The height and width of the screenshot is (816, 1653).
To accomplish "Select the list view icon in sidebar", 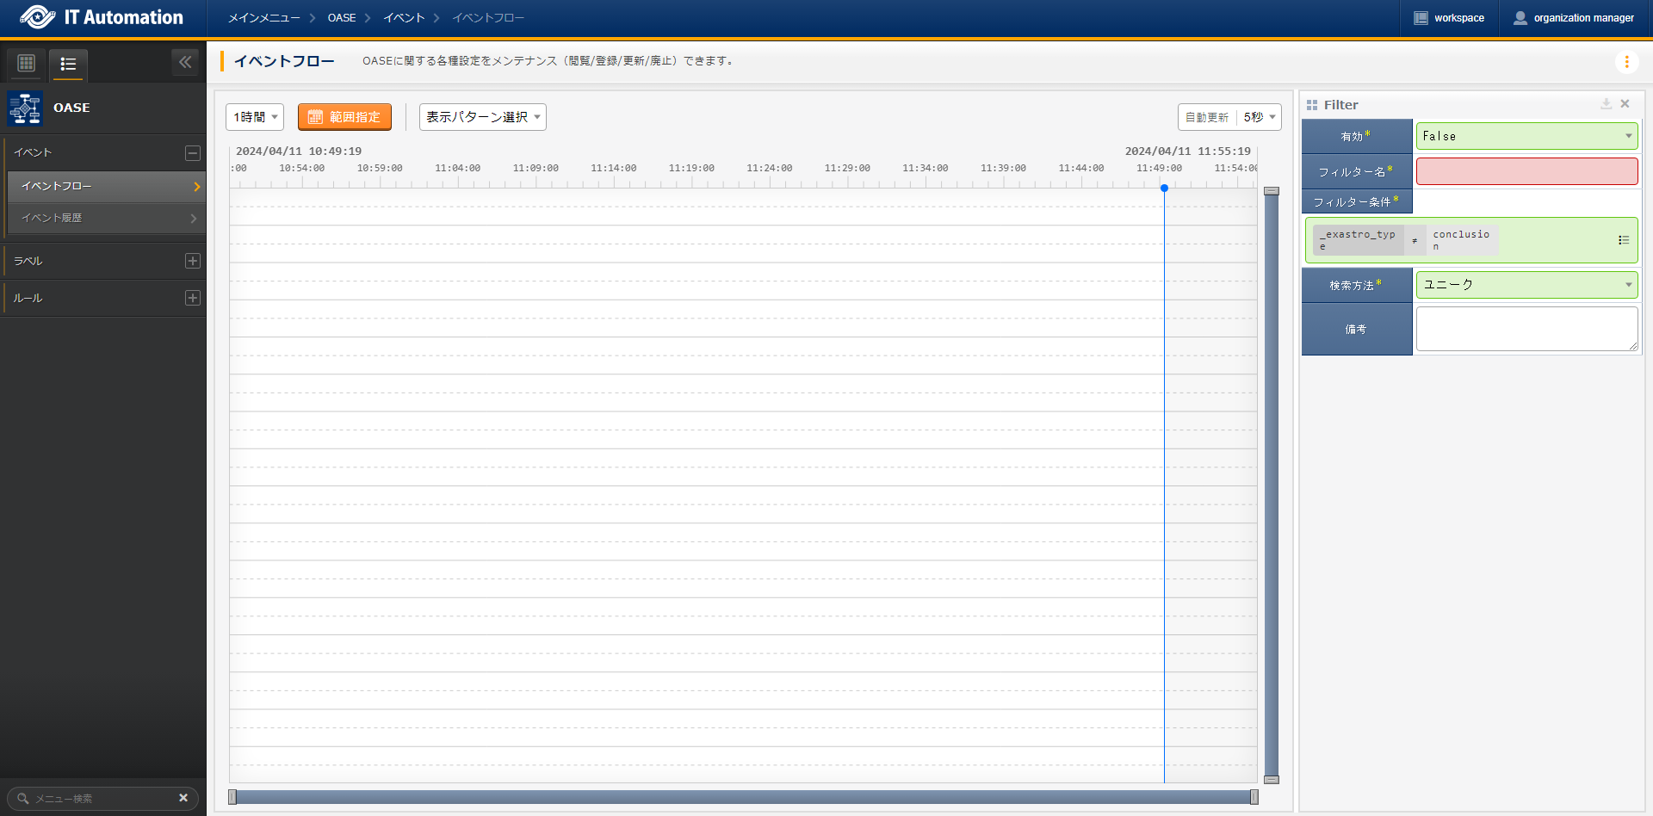I will (x=68, y=64).
